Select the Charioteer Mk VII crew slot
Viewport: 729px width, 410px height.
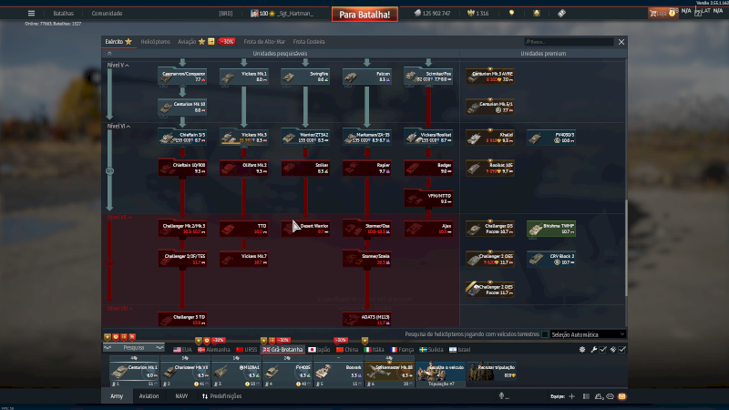point(185,372)
